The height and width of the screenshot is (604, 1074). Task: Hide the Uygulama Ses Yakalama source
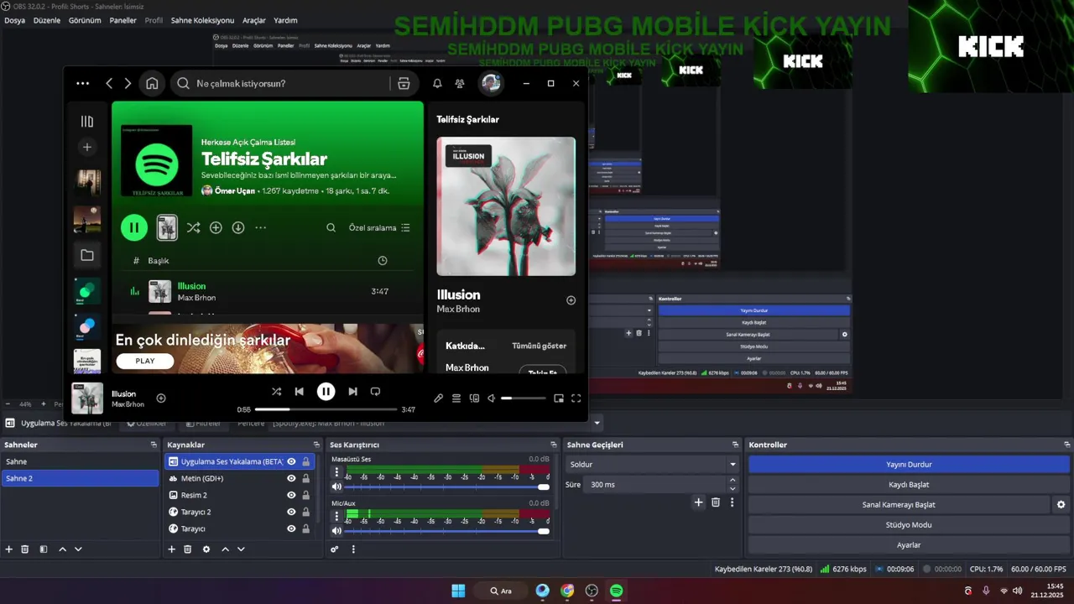click(x=291, y=461)
